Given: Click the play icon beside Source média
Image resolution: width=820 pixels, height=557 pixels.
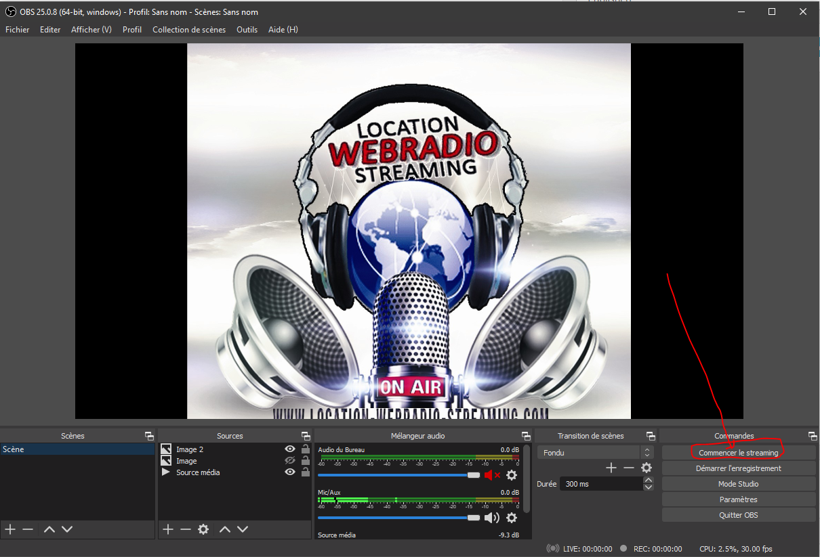Looking at the screenshot, I should point(165,472).
